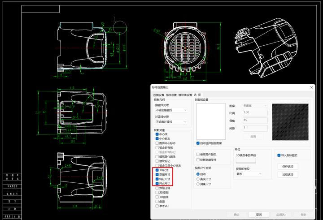Go to the 螺纹线设置 tab

[x=185, y=95]
